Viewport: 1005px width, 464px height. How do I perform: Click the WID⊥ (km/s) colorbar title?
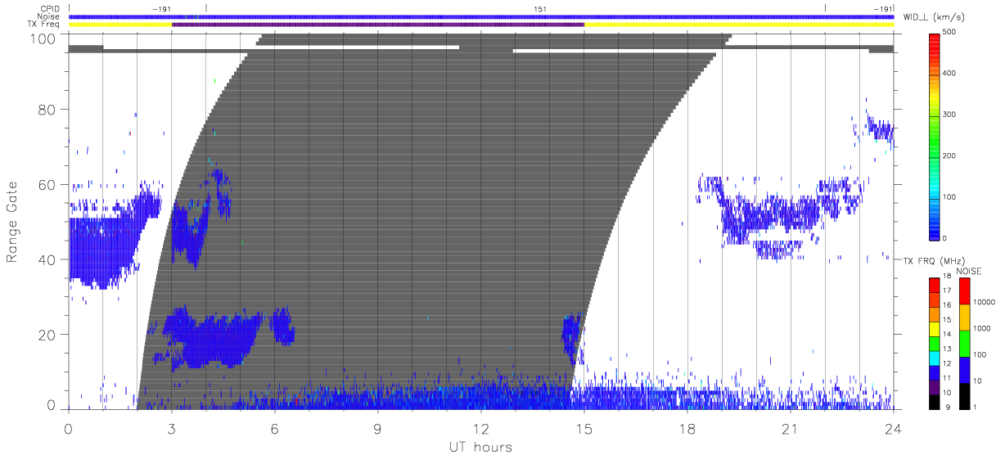[x=935, y=17]
